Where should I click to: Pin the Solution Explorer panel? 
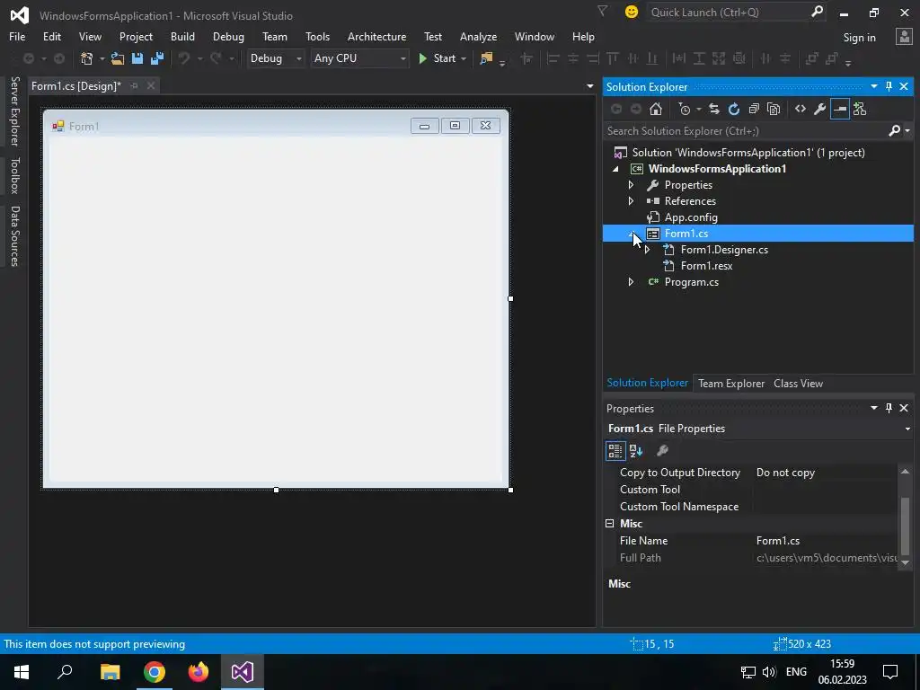[889, 87]
